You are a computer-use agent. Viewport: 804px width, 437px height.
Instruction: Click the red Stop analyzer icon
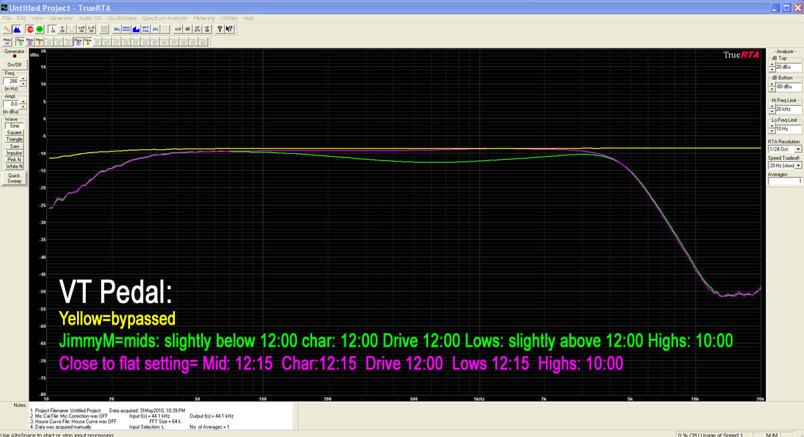coord(30,29)
